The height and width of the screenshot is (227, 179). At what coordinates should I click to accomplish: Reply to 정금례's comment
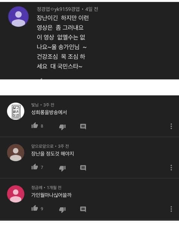click(x=83, y=209)
